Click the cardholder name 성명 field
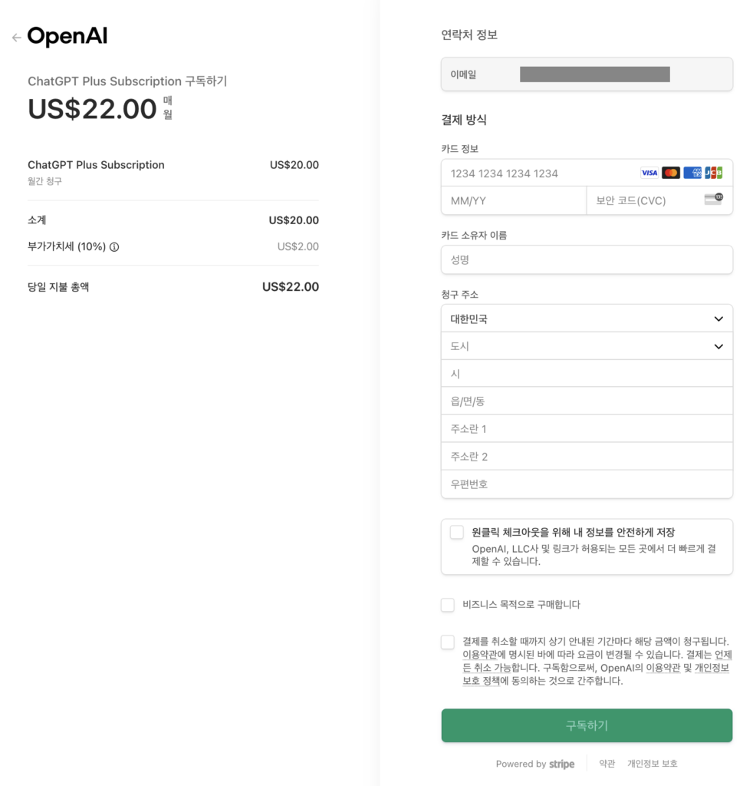The height and width of the screenshot is (786, 753). [587, 260]
